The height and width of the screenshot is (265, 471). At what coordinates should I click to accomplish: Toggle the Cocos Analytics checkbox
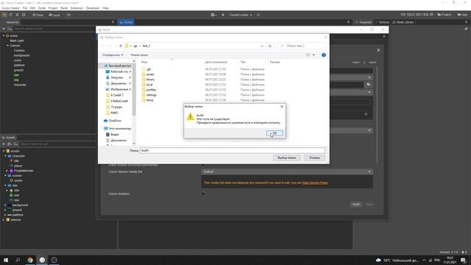click(x=203, y=194)
